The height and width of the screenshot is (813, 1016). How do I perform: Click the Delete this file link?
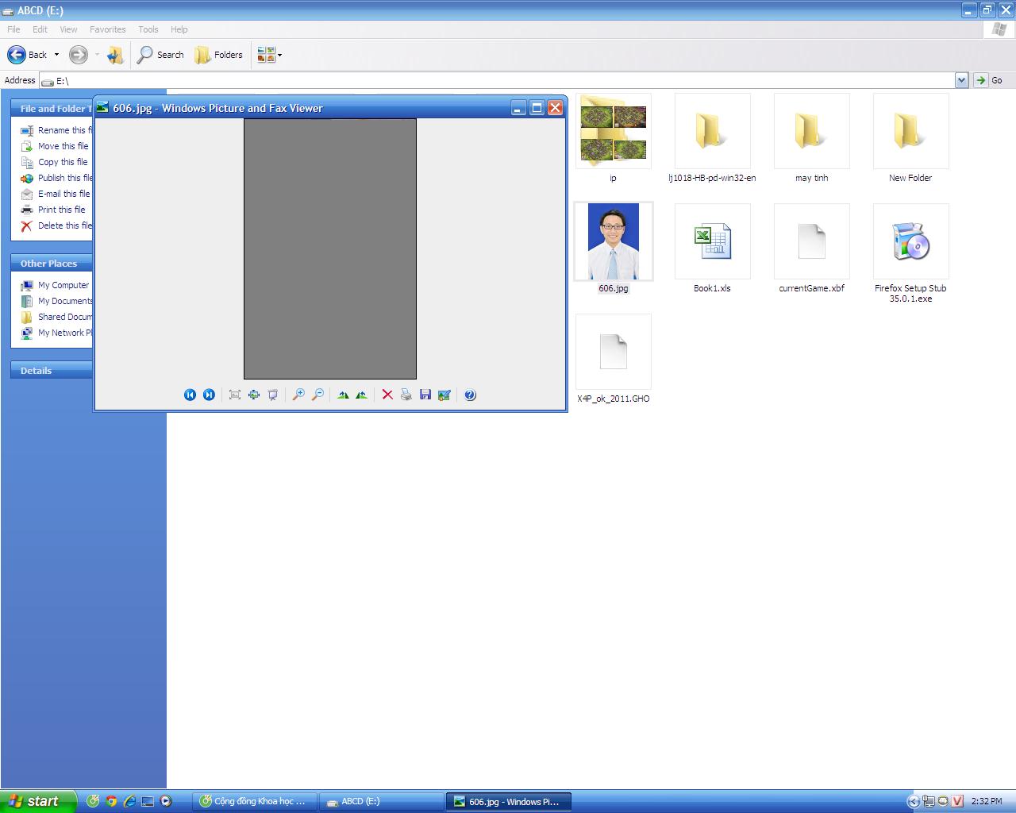pyautogui.click(x=65, y=225)
